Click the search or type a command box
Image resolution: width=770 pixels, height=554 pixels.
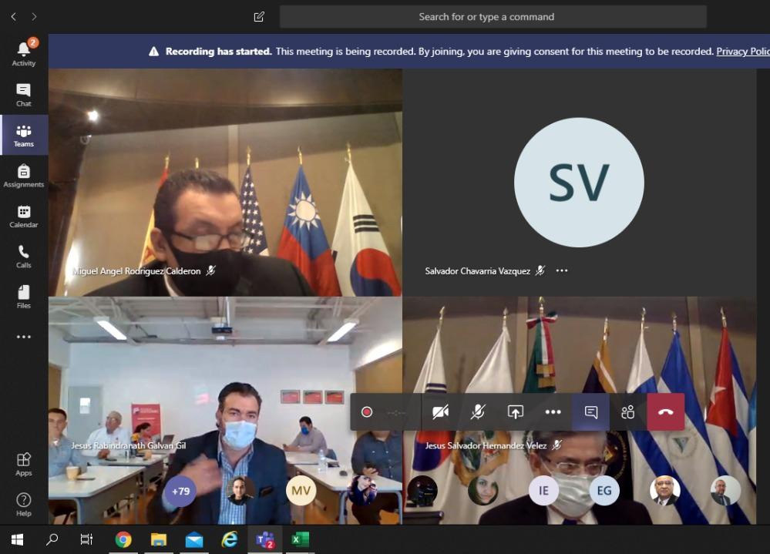tap(493, 17)
